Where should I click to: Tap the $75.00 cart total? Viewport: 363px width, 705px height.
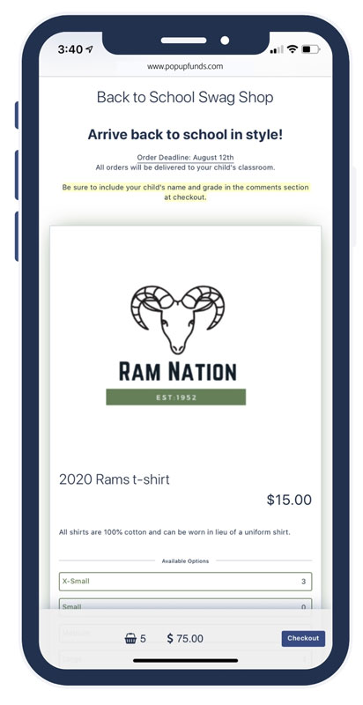(x=185, y=638)
